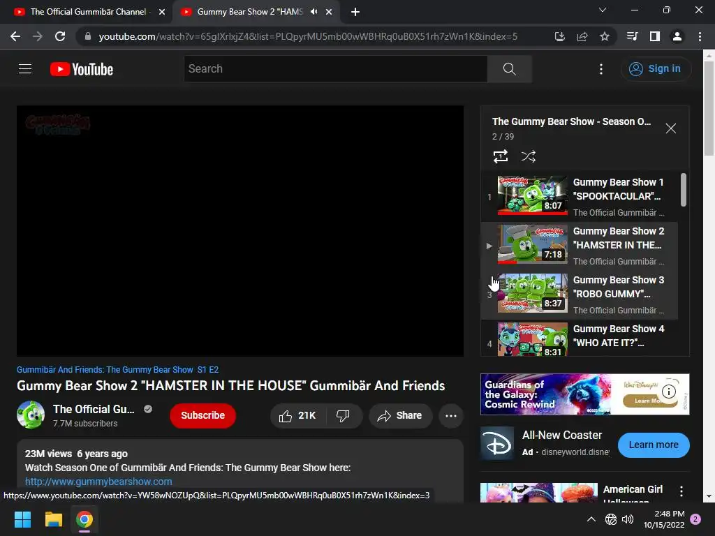Go to YouTube home via logo
Image resolution: width=715 pixels, height=536 pixels.
click(82, 69)
